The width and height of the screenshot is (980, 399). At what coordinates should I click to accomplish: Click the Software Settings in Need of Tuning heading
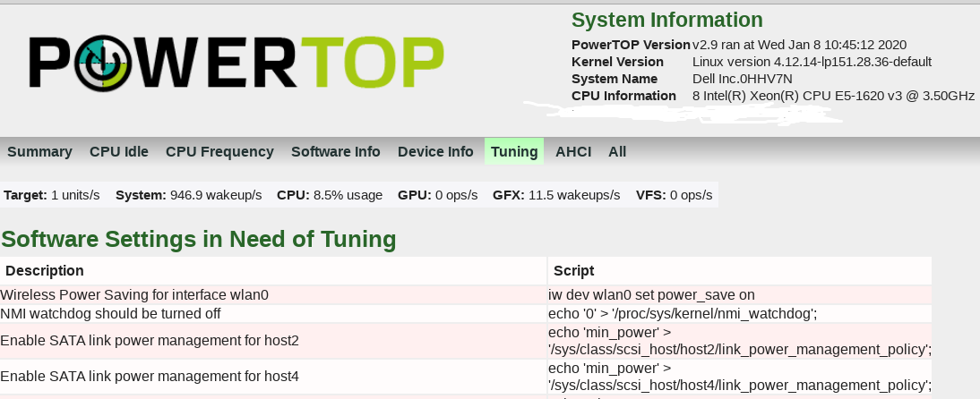tap(198, 239)
